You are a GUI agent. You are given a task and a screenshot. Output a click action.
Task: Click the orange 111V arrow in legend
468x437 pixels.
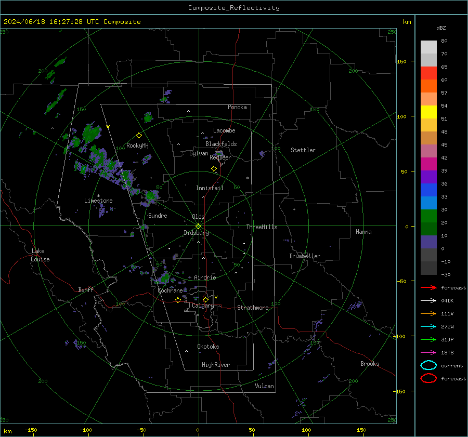click(428, 313)
